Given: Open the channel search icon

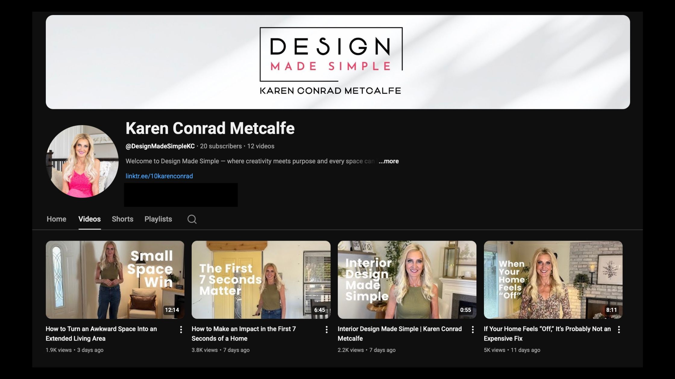Looking at the screenshot, I should [x=192, y=219].
